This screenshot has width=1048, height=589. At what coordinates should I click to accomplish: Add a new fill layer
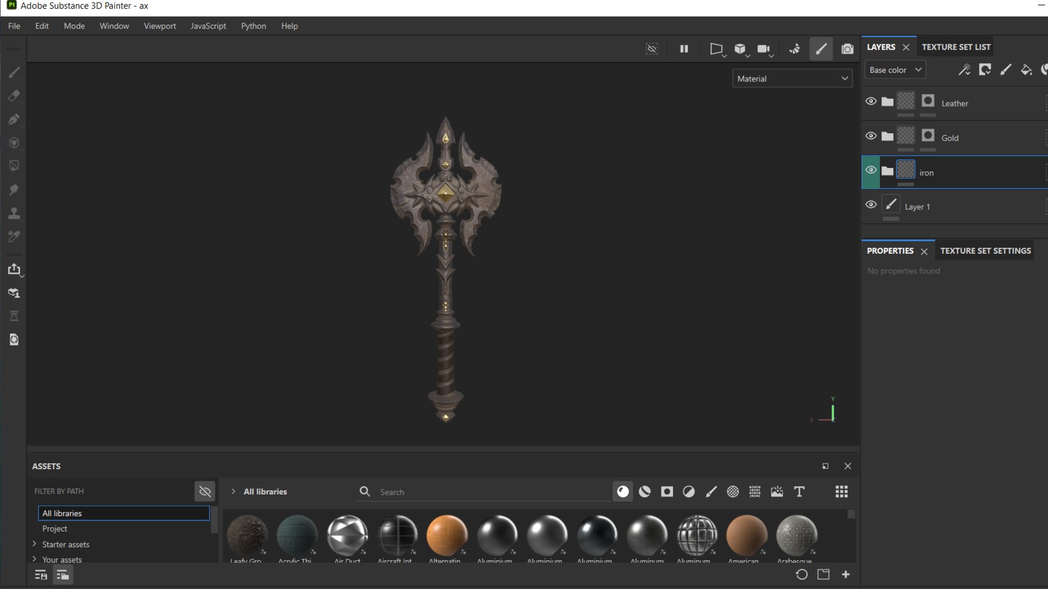(1026, 70)
